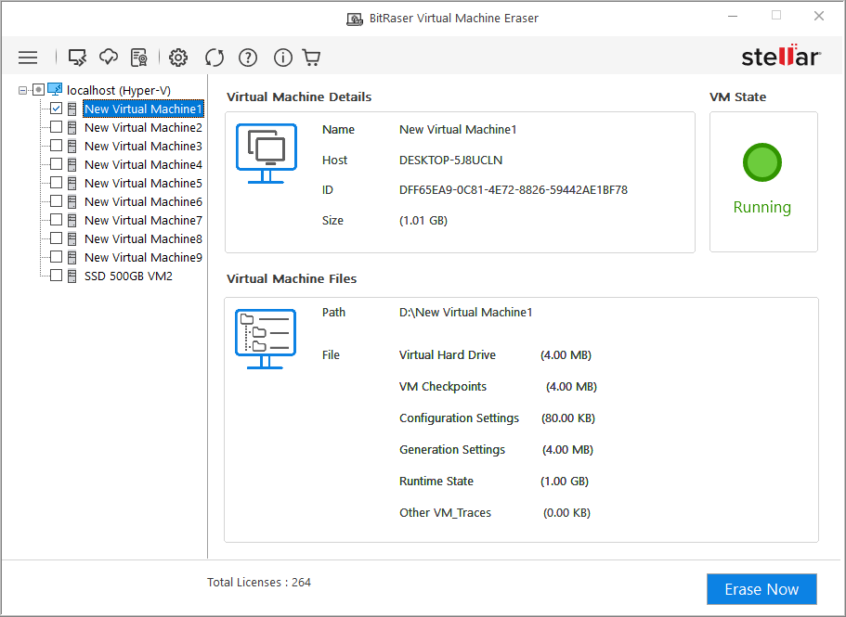846x617 pixels.
Task: Check the New Virtual Machine7 checkbox
Action: tap(56, 219)
